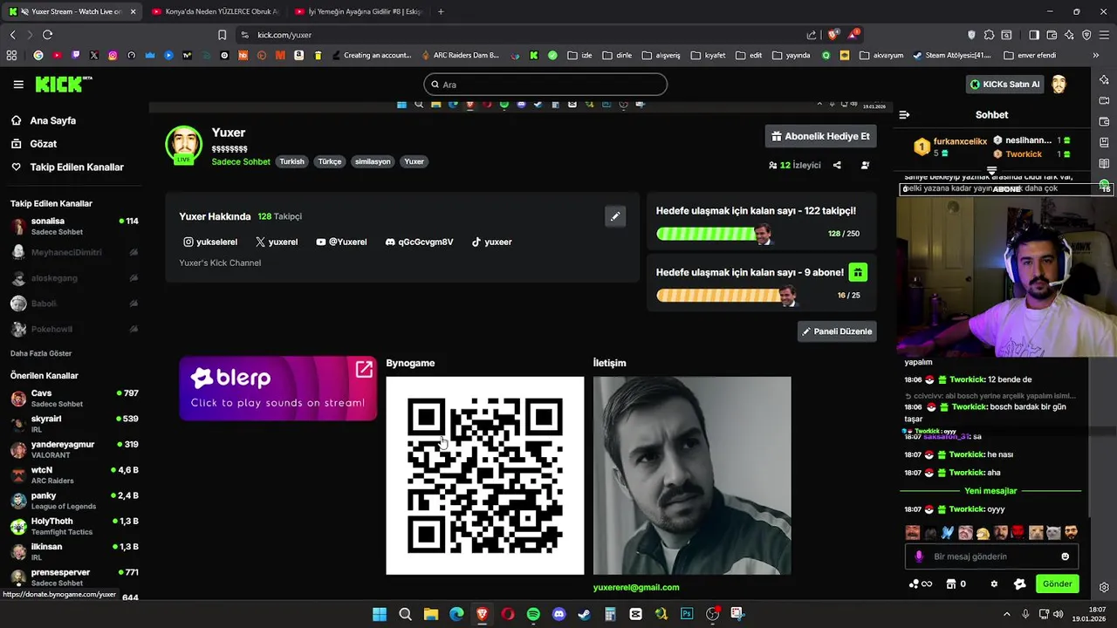Image resolution: width=1117 pixels, height=628 pixels.
Task: Open Discord from the Windows taskbar
Action: click(x=558, y=614)
